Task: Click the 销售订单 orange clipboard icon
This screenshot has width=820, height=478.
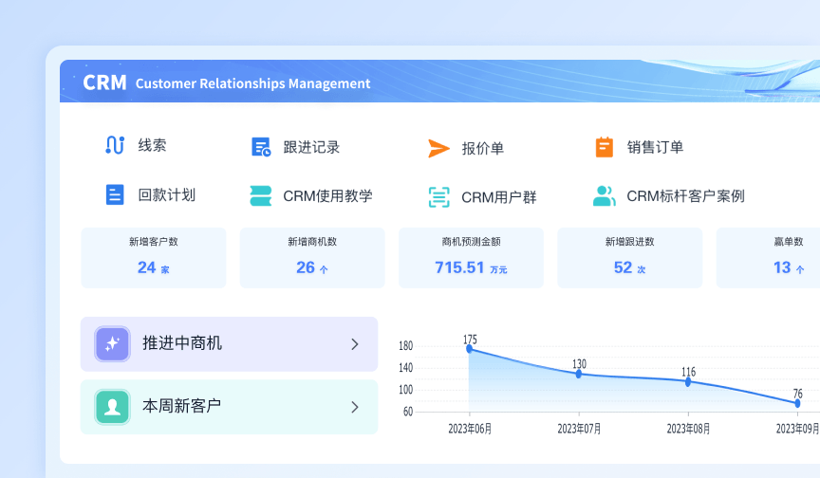Action: (604, 147)
